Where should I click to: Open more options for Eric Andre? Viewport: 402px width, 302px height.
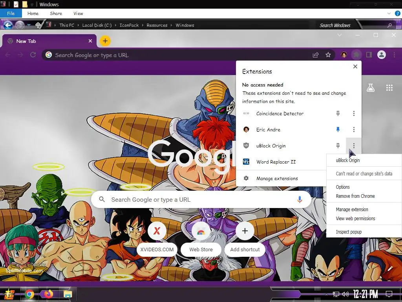pos(354,129)
